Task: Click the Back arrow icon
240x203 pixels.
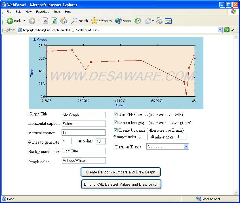Action: [x=10, y=21]
